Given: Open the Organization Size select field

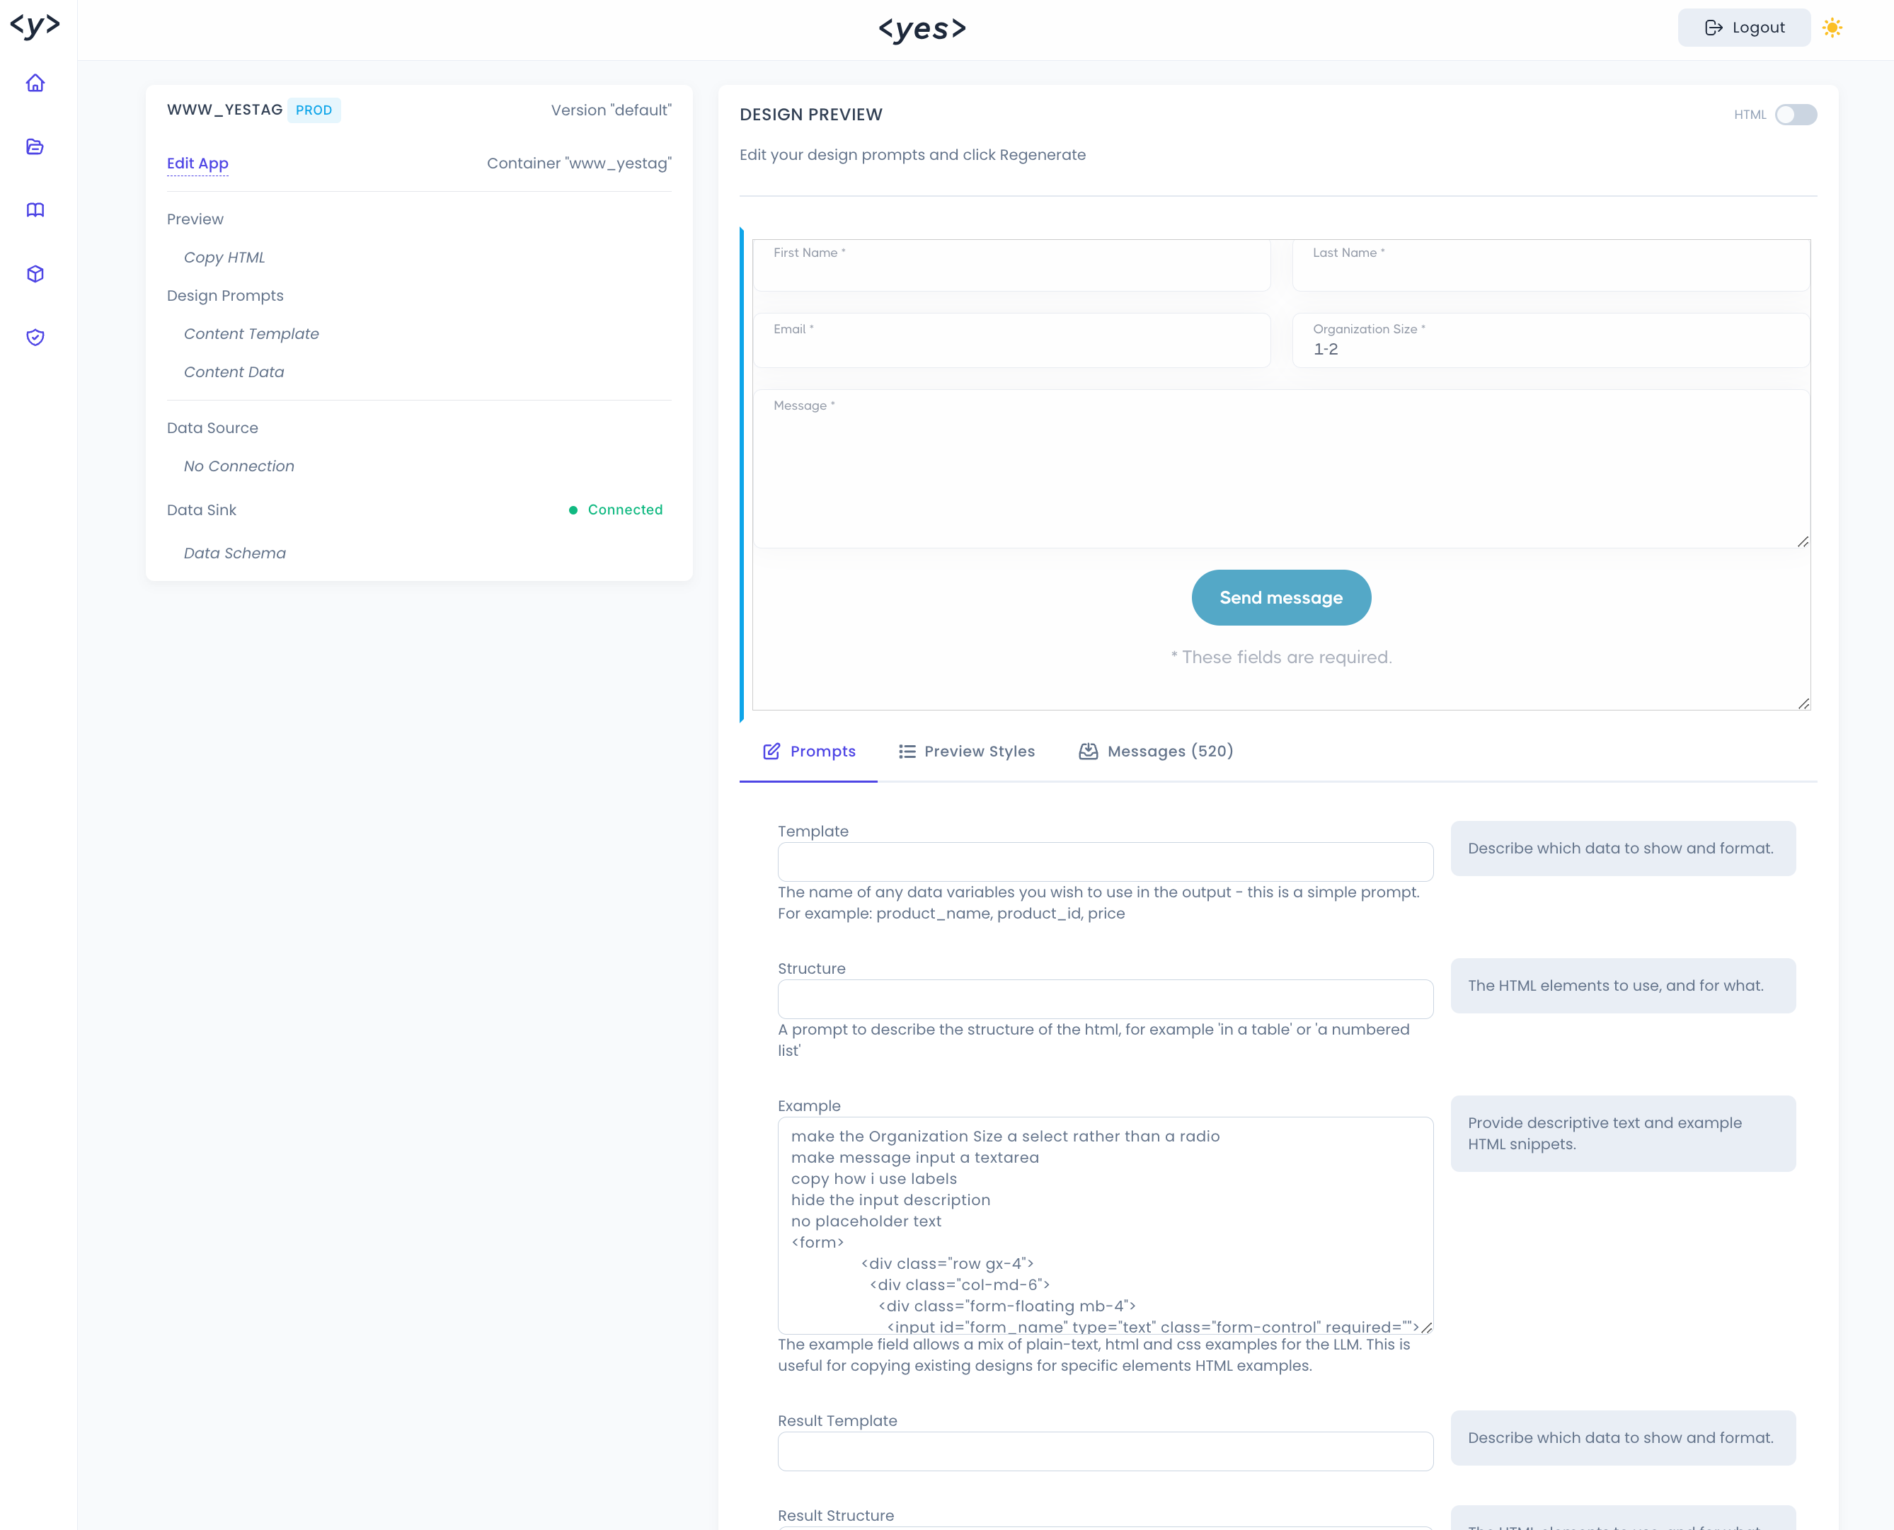Looking at the screenshot, I should tap(1550, 341).
